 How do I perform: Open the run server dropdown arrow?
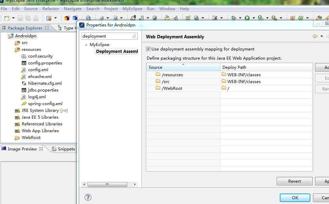(148, 18)
